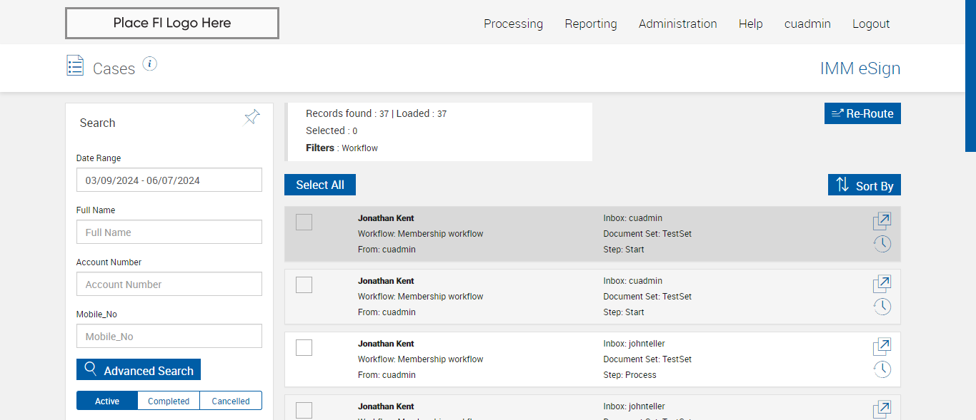The width and height of the screenshot is (976, 420).
Task: Click the Advanced Search button
Action: (x=139, y=370)
